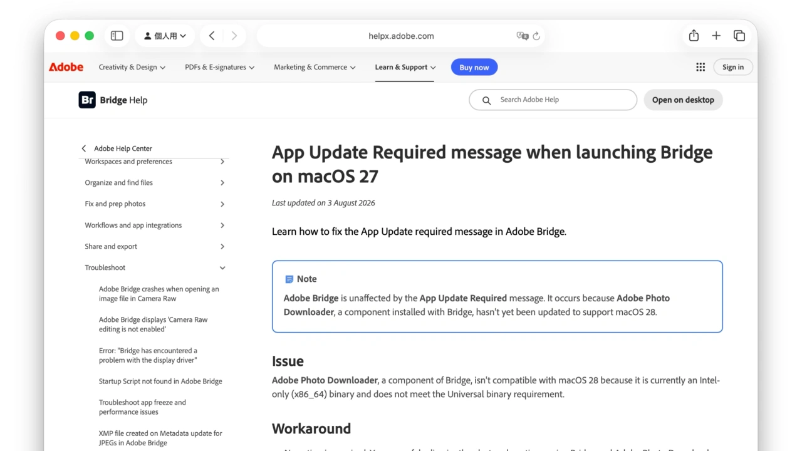Image resolution: width=802 pixels, height=451 pixels.
Task: Click the back arrow beside Adobe Help Center
Action: click(84, 148)
